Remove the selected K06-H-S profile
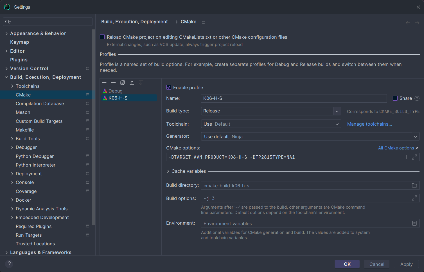This screenshot has width=424, height=272. click(113, 82)
